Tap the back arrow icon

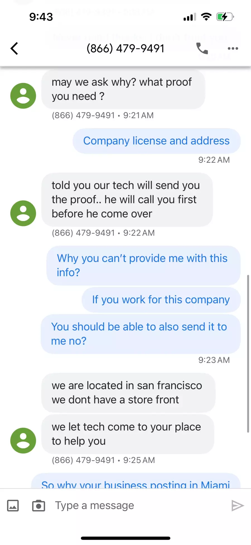click(15, 48)
